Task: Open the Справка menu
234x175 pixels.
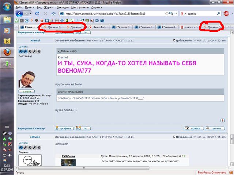Action: [97, 7]
